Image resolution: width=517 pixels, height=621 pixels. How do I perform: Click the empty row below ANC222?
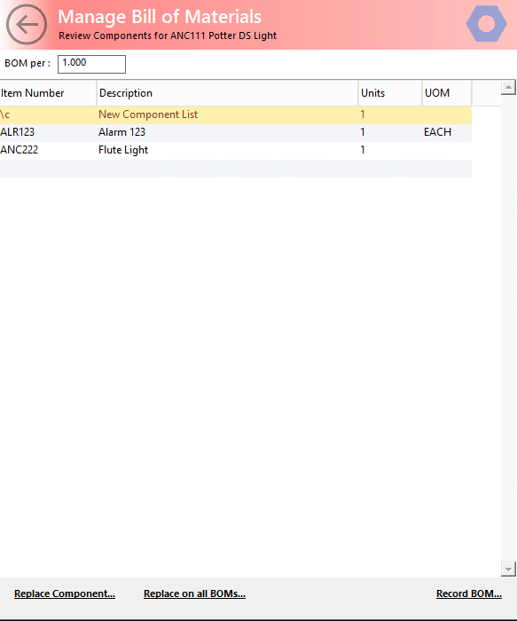point(236,169)
